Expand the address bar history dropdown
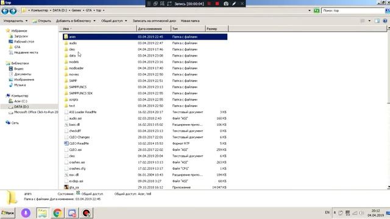This screenshot has height=219, width=390. pos(310,11)
